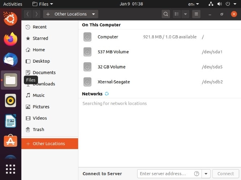Show server address help icon
Viewport: 241px width, 180px height.
[196, 174]
